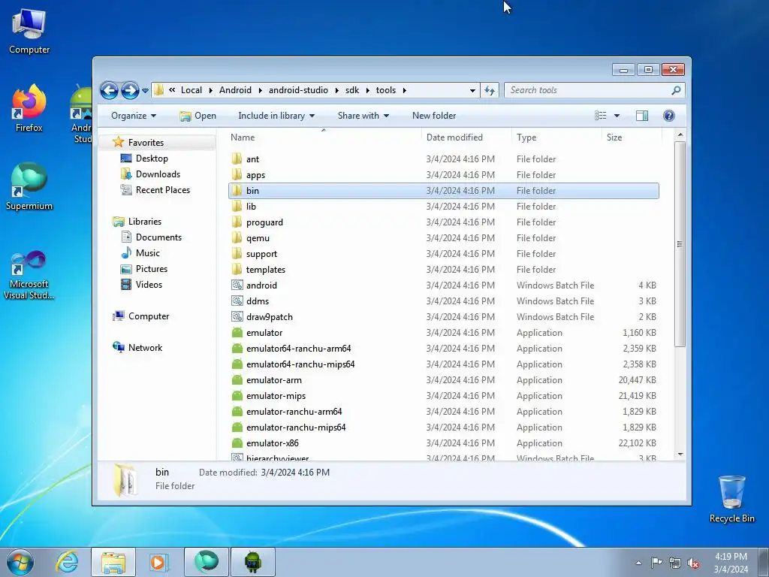Refresh the tools folder view
Screen dimensions: 769x577
(490, 90)
